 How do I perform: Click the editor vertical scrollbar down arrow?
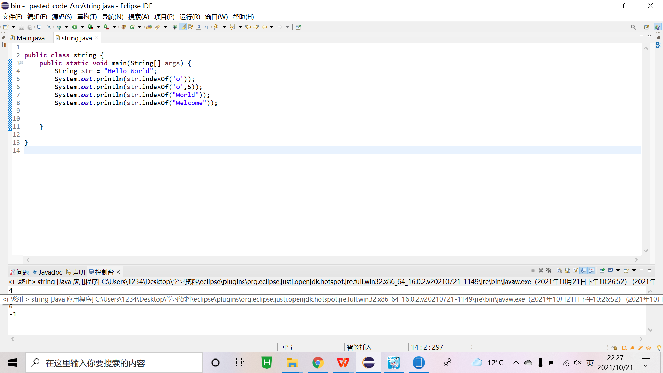(x=646, y=251)
